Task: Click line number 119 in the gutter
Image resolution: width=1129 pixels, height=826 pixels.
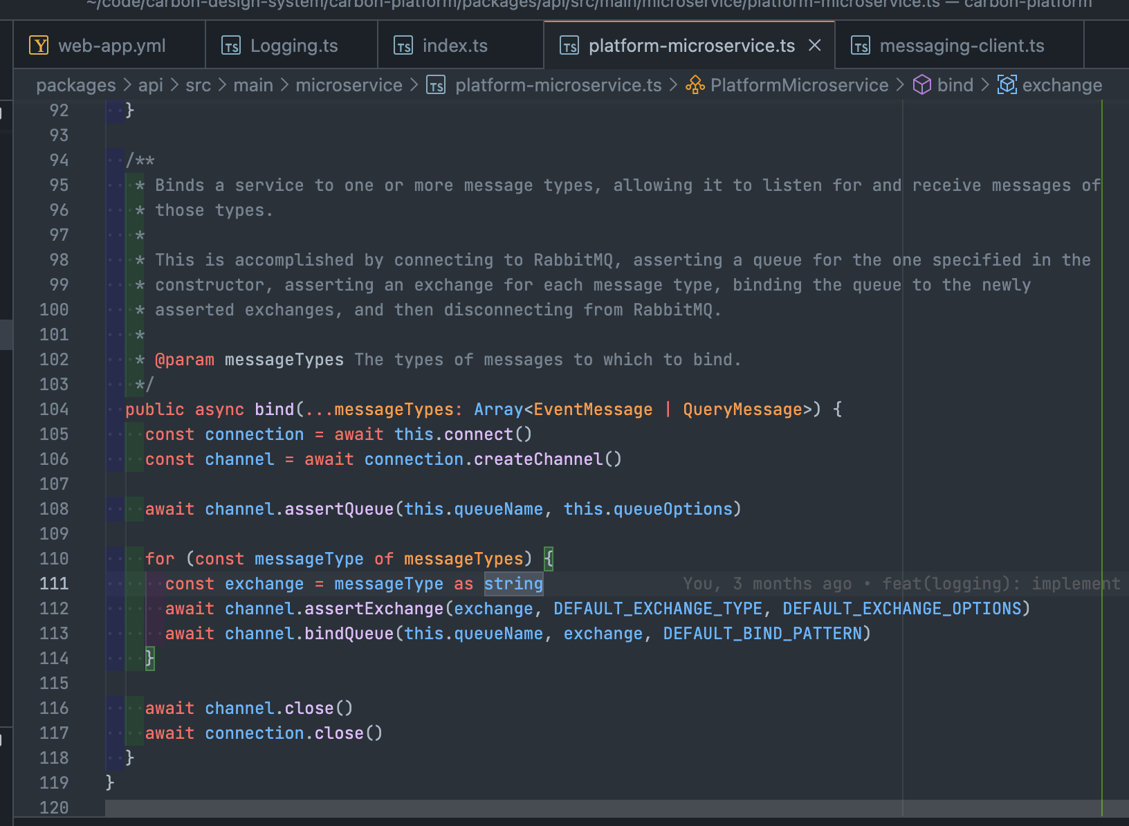Action: coord(54,783)
